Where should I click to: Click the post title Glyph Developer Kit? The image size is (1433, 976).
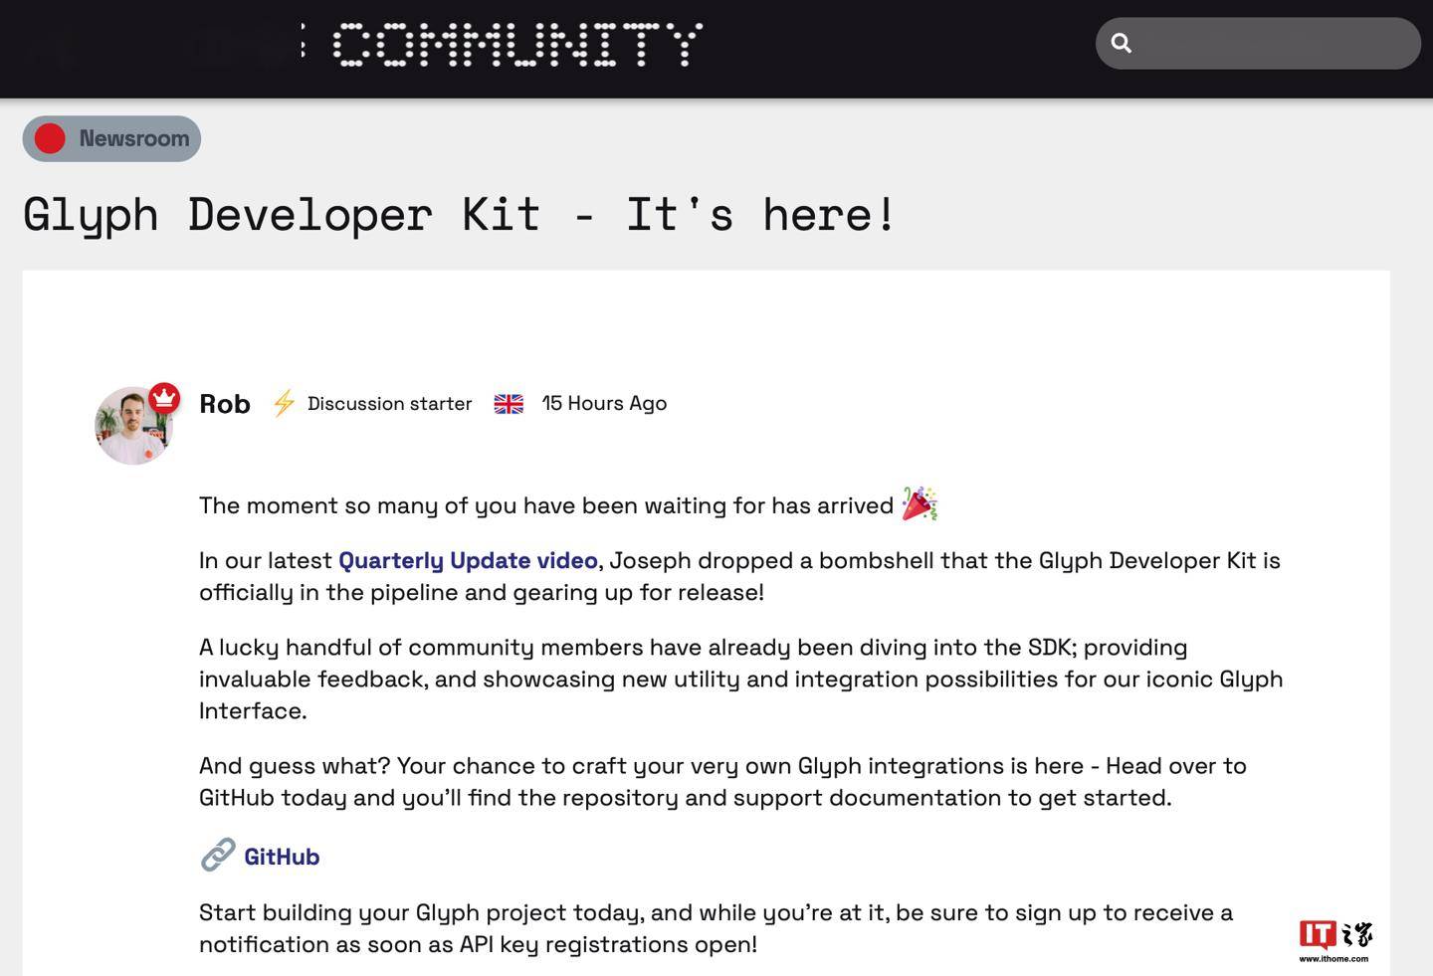[x=460, y=214]
